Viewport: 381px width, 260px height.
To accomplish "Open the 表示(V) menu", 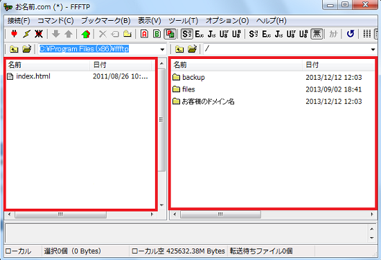I will pos(150,21).
